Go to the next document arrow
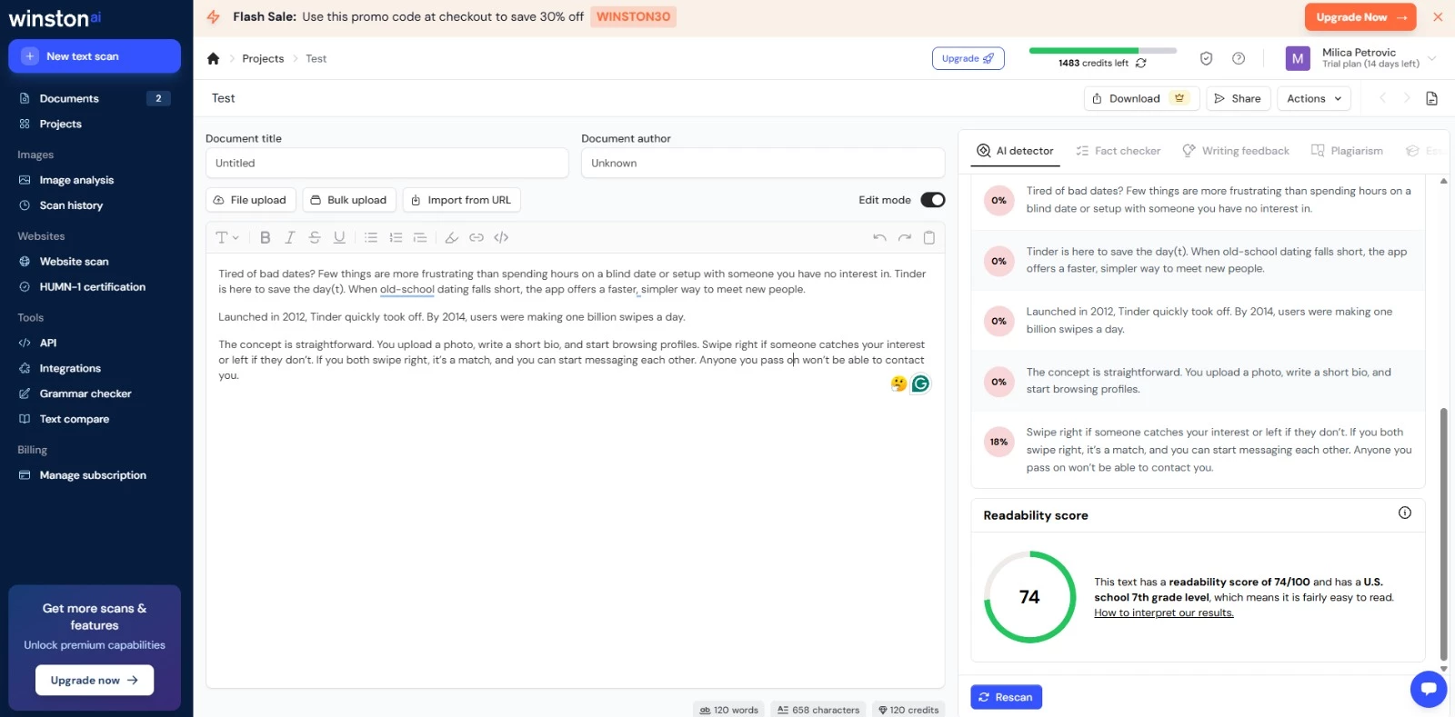This screenshot has width=1455, height=717. point(1407,98)
